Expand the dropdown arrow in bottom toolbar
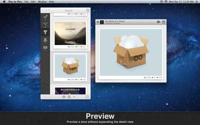The height and width of the screenshot is (125, 200). click(74, 97)
